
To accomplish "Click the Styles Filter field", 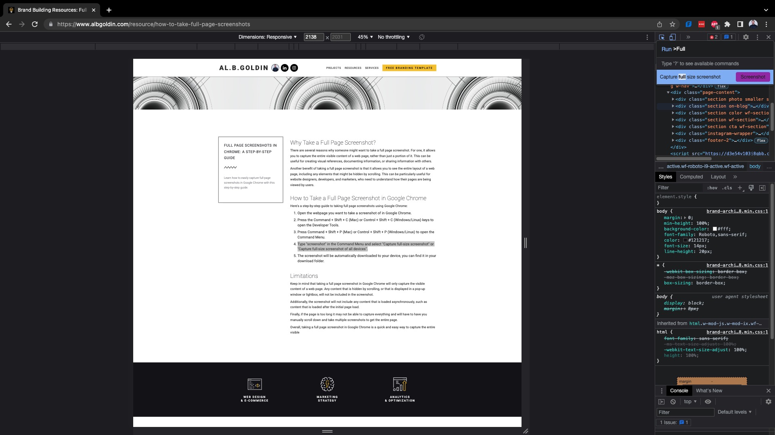I will (x=680, y=188).
